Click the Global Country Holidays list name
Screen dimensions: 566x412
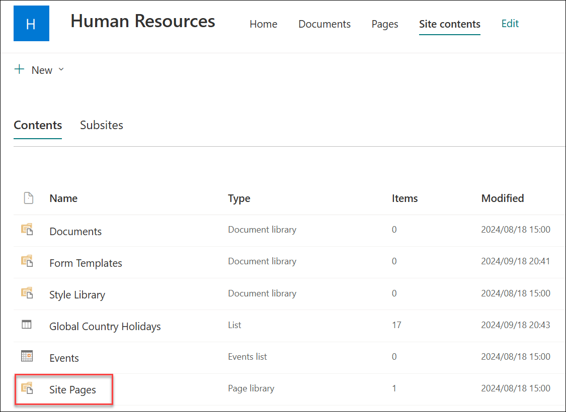[105, 326]
